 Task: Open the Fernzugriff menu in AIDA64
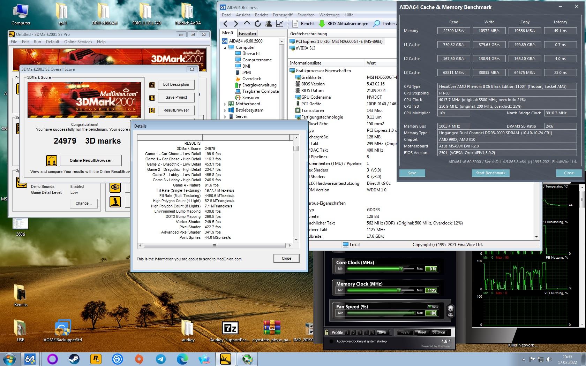click(x=283, y=15)
